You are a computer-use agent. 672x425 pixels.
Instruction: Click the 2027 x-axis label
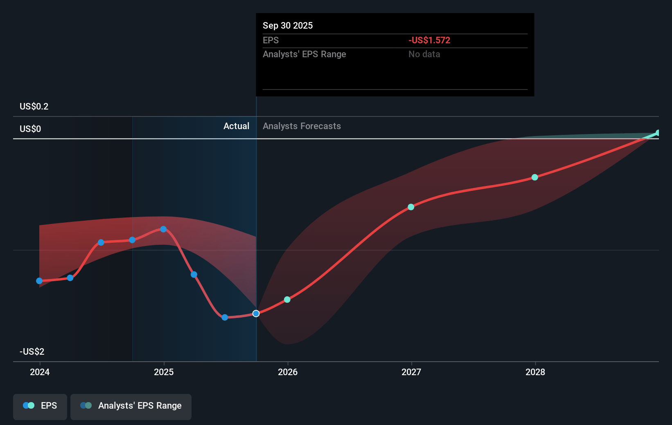click(x=411, y=372)
